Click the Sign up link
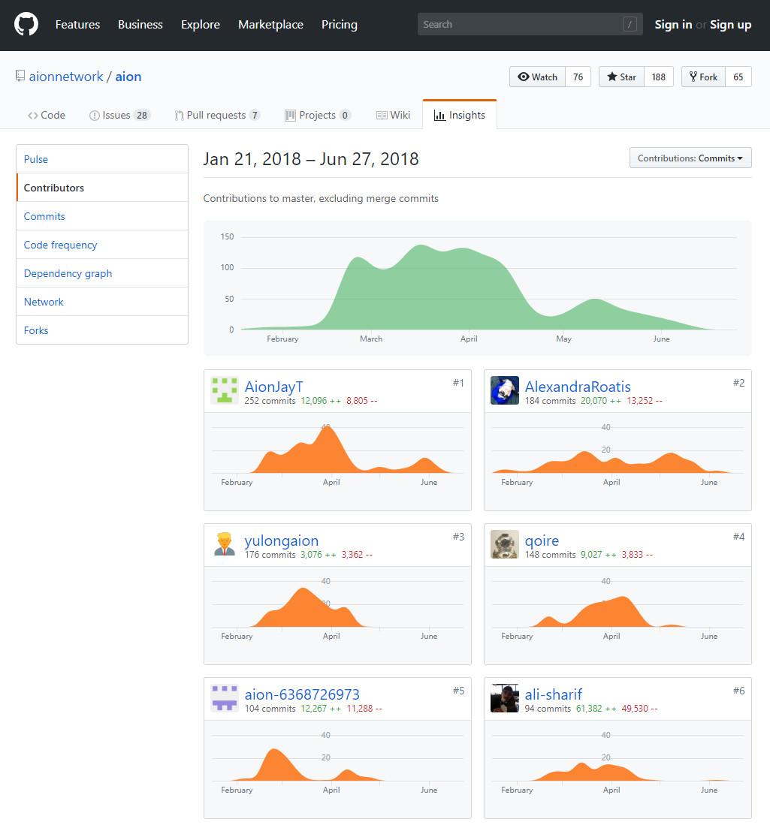The height and width of the screenshot is (825, 770). click(730, 25)
